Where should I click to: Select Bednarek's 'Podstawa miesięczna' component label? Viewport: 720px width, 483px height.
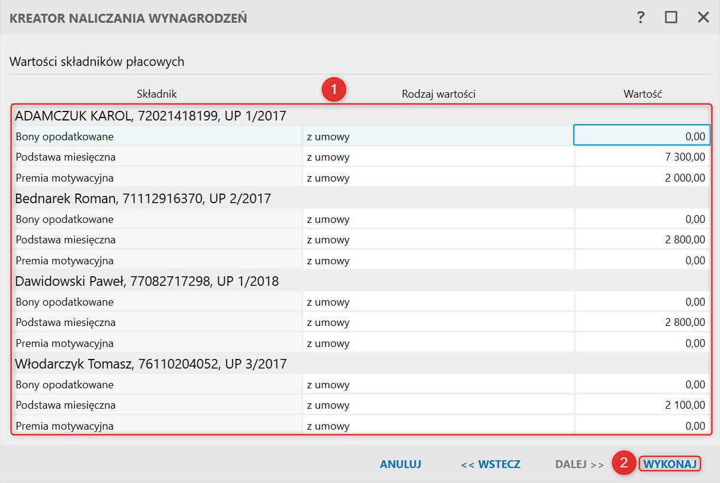coord(66,240)
